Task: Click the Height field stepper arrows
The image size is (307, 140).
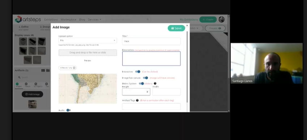Action: tap(147, 92)
